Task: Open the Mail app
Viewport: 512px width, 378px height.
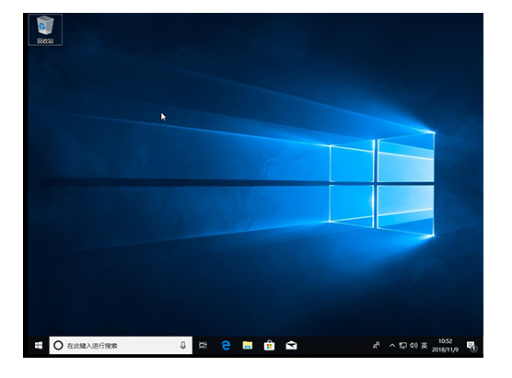Action: pos(291,346)
